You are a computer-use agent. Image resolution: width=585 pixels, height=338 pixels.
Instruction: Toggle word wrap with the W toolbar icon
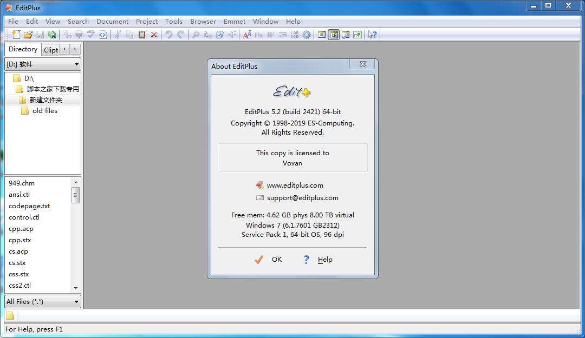[269, 34]
